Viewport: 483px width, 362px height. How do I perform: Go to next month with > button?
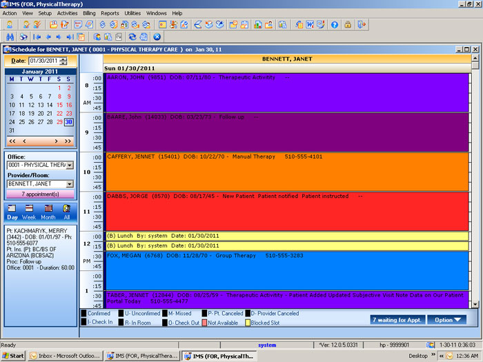(56, 141)
